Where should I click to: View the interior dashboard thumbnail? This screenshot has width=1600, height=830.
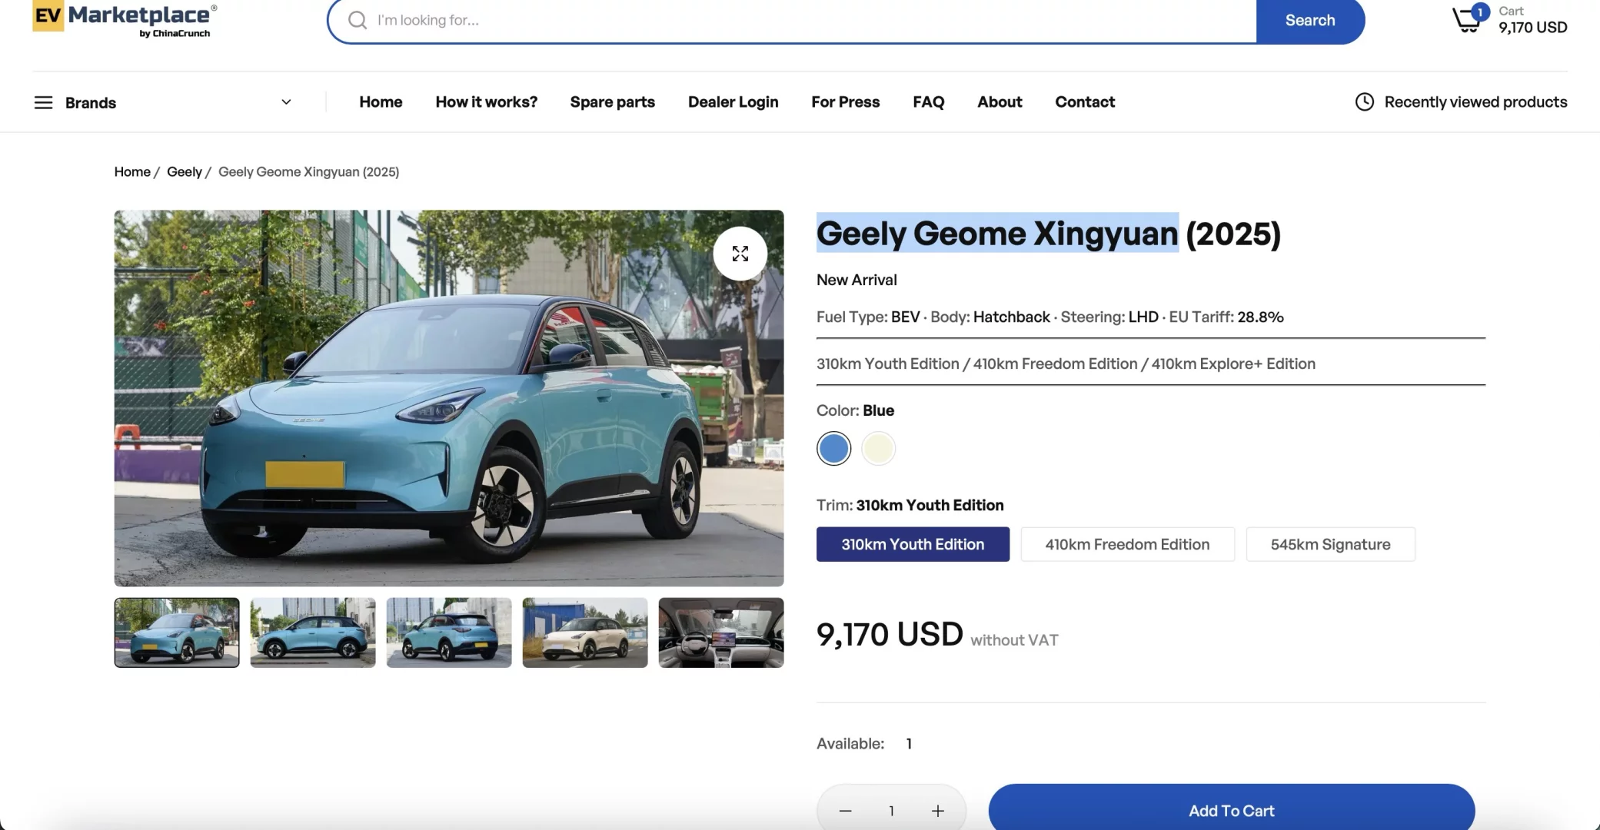(x=720, y=632)
